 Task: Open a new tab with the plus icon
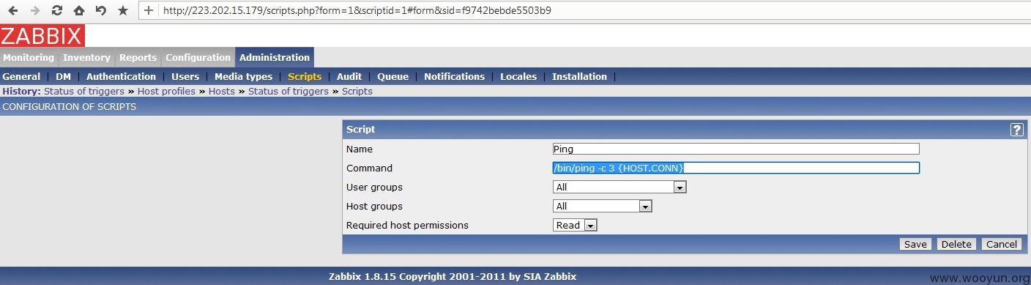[x=149, y=10]
